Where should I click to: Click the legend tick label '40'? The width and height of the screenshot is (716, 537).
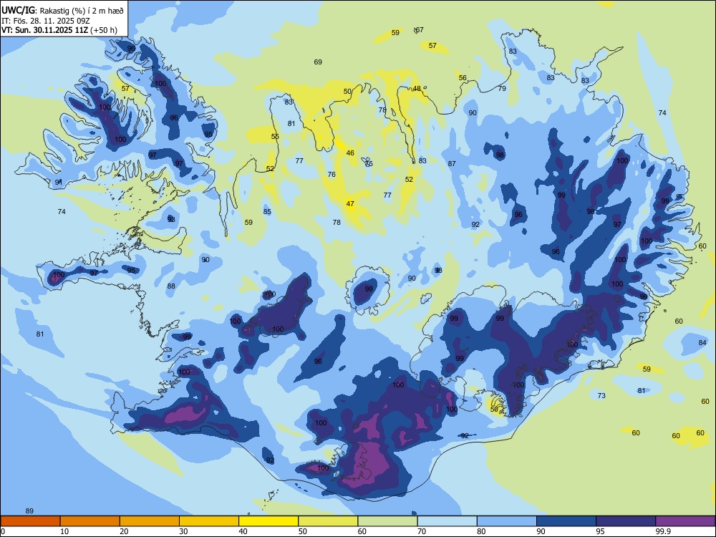click(x=243, y=531)
